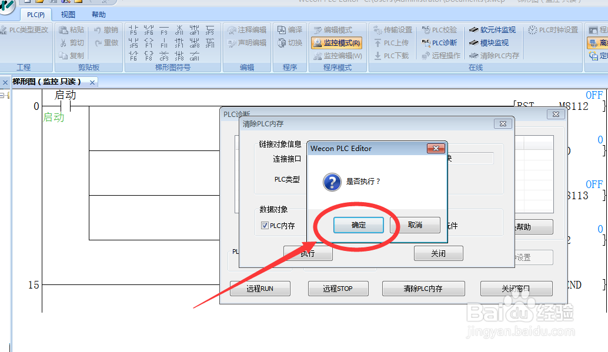Cancel with the 取消 button
The image size is (608, 352).
click(x=415, y=225)
